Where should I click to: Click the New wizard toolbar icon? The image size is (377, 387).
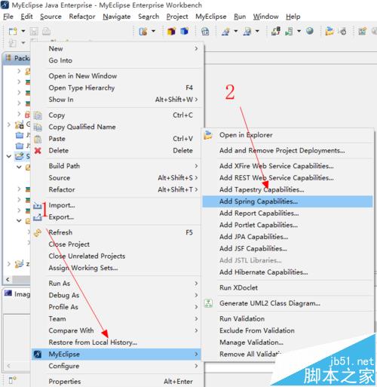click(13, 32)
